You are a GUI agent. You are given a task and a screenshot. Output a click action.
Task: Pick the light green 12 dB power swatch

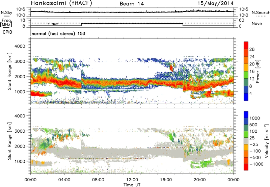[x=246, y=75]
